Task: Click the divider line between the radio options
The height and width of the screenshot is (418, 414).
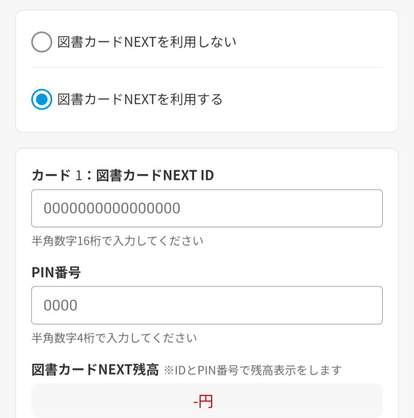Action: [207, 67]
